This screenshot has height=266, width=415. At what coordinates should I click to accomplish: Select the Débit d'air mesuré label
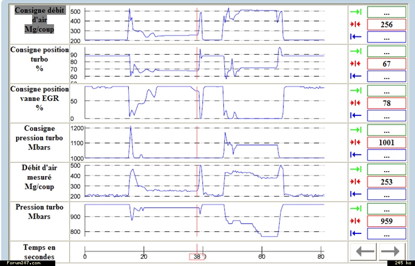(39, 177)
